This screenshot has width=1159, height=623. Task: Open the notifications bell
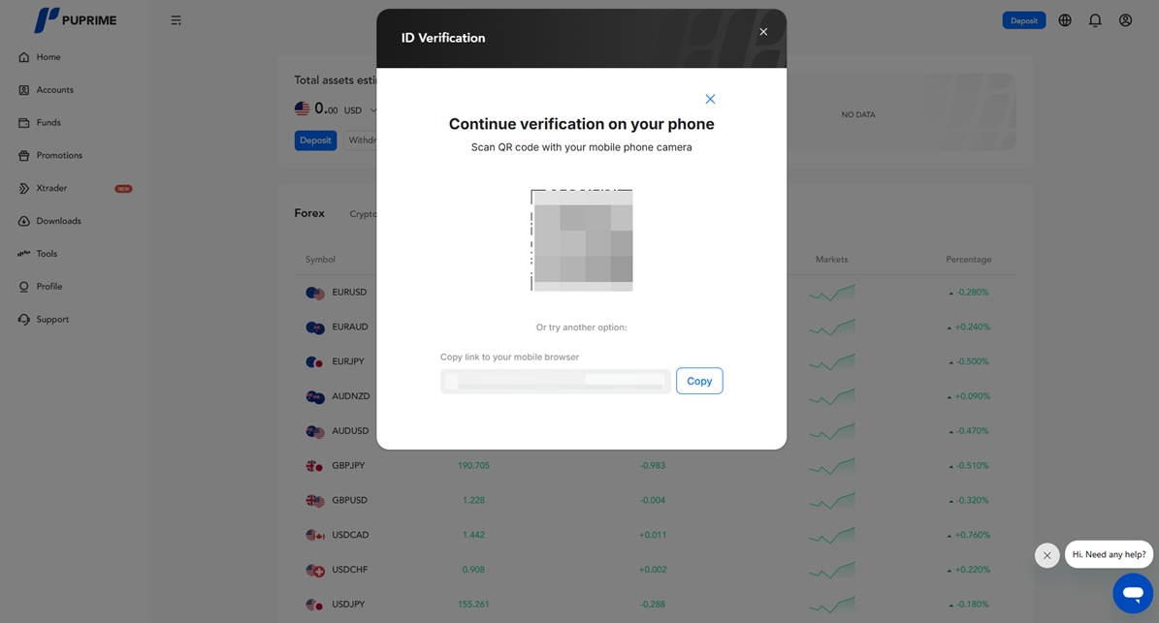pos(1095,20)
